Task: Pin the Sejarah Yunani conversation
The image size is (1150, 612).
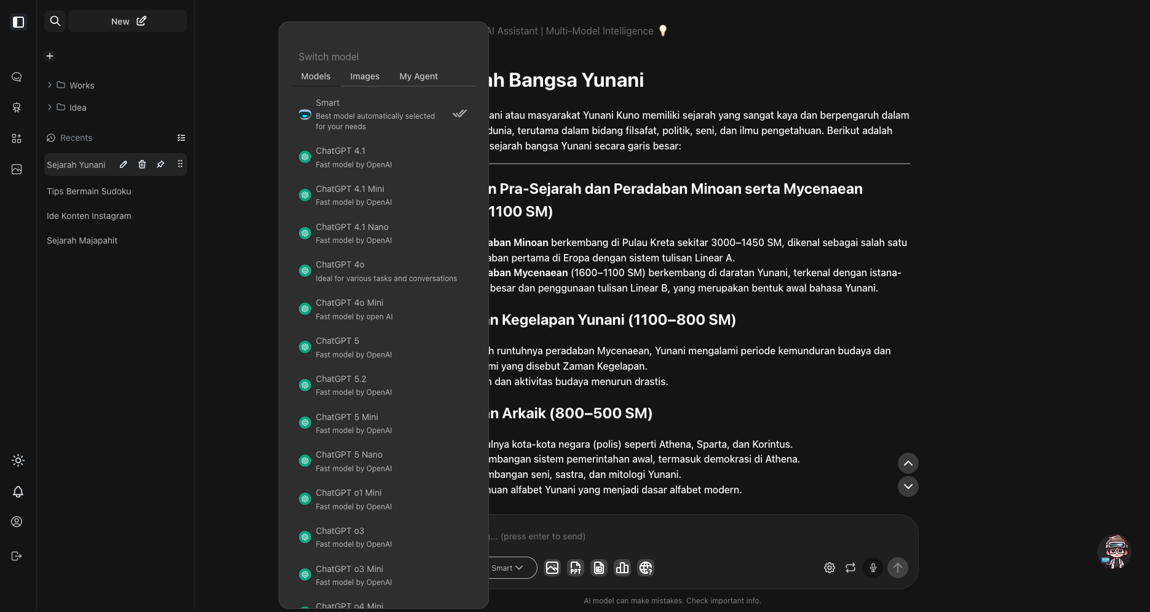Action: 161,164
